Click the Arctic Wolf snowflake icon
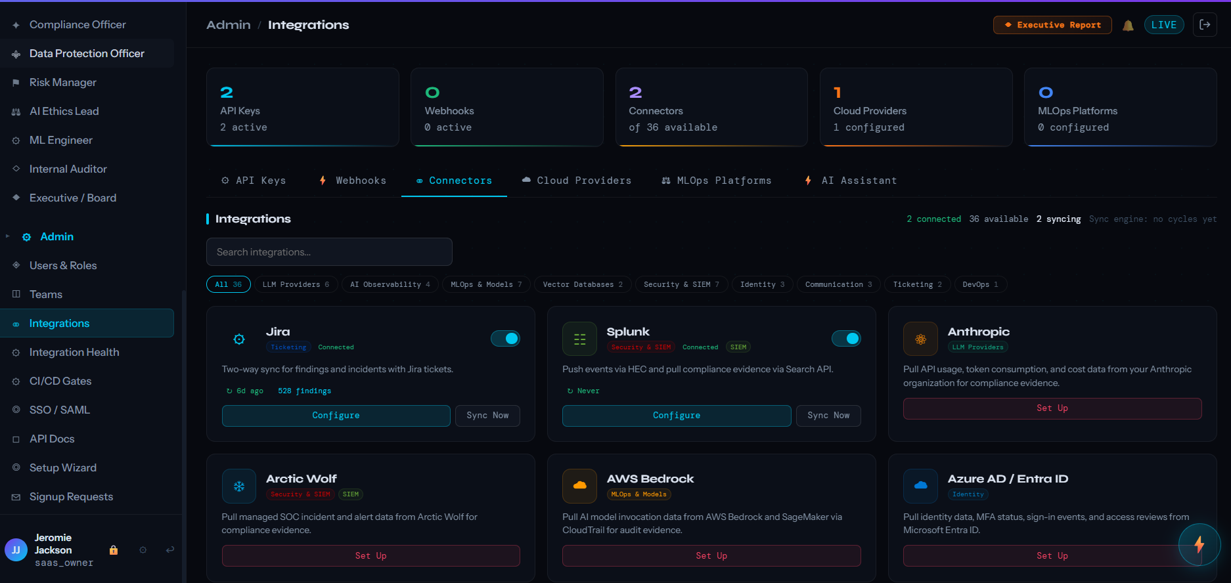Screen dimensions: 1231x583 tap(239, 486)
